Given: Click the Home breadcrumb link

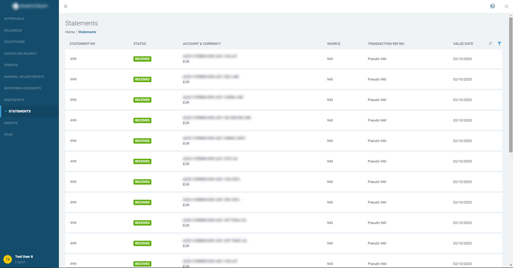Looking at the screenshot, I should click(x=70, y=32).
